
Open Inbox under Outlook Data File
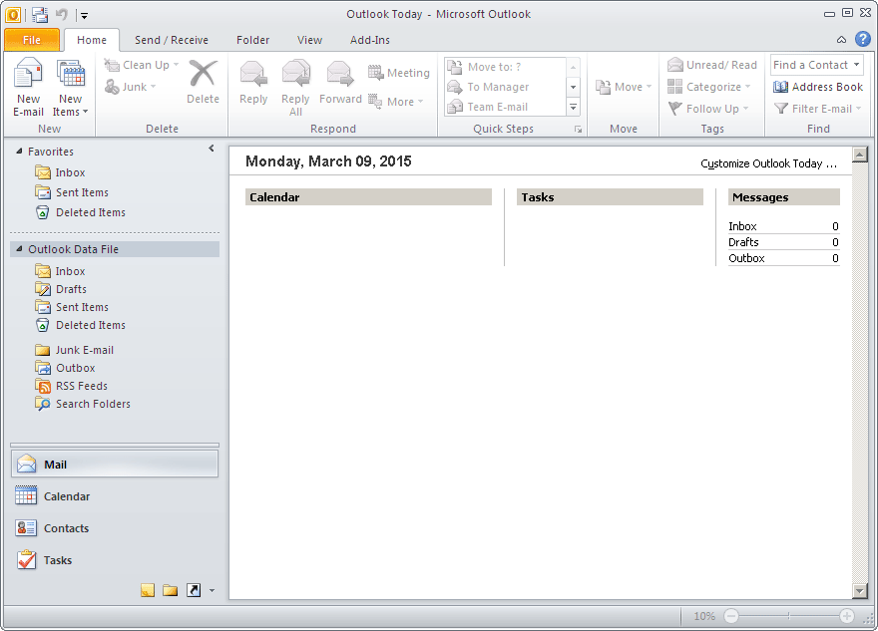[60, 271]
